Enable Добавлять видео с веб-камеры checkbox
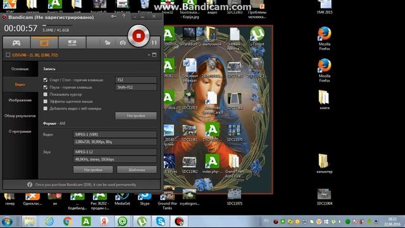Viewport: 405px width, 228px height. [x=46, y=108]
